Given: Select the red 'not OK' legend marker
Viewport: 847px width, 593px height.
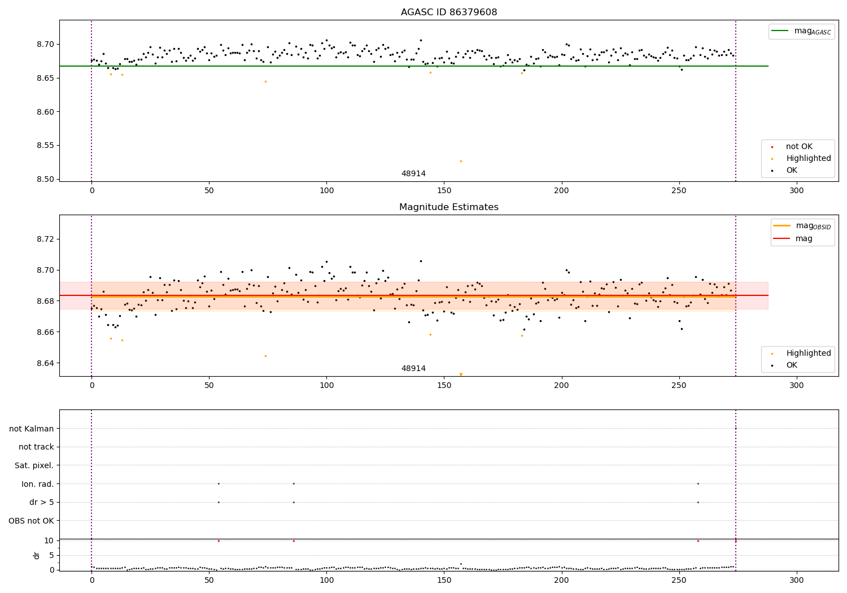Looking at the screenshot, I should coord(772,147).
